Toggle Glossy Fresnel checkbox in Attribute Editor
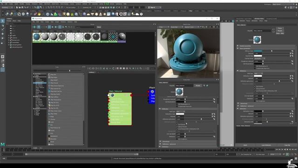 [x=255, y=89]
